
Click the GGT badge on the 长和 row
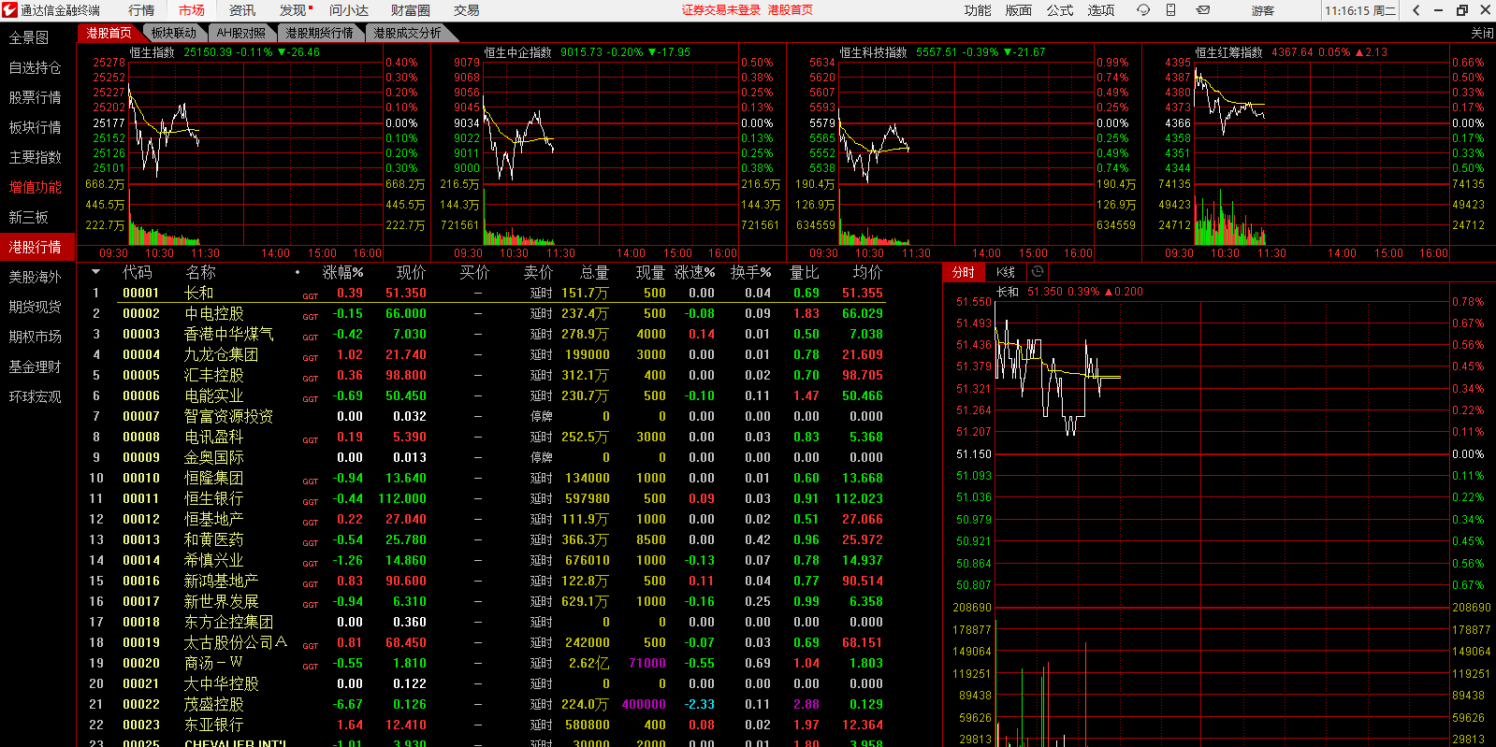[310, 296]
